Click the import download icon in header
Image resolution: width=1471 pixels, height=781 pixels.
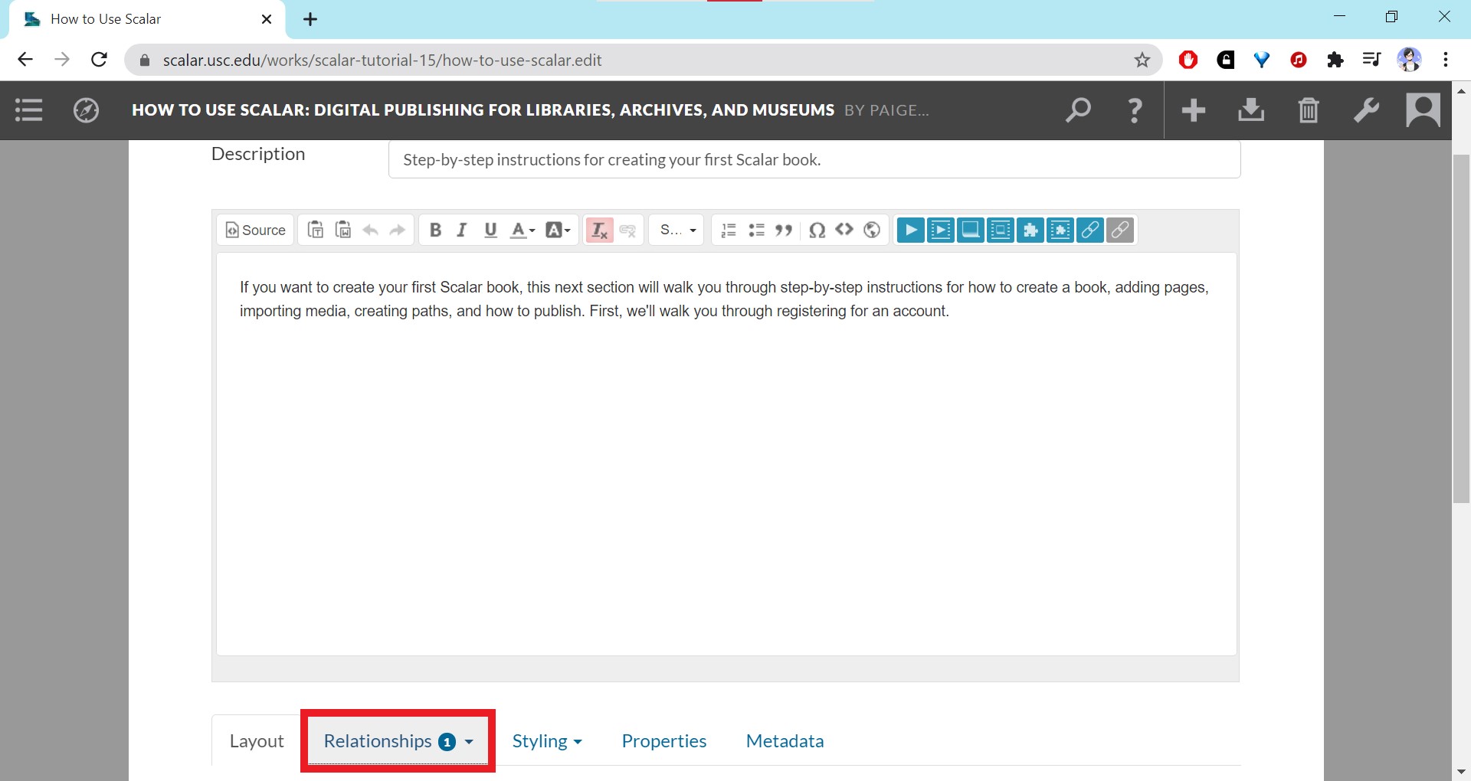tap(1250, 110)
